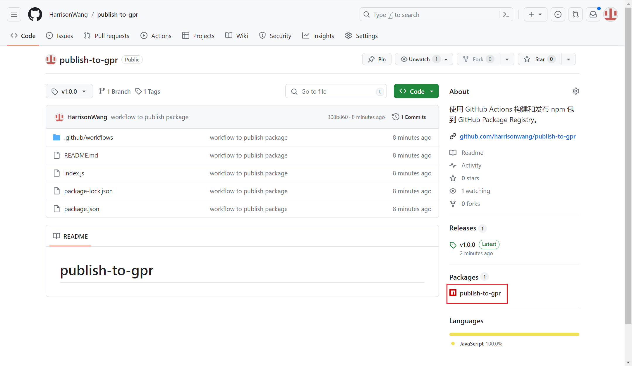Image resolution: width=632 pixels, height=366 pixels.
Task: Pin the repository with Pin button
Action: (377, 59)
